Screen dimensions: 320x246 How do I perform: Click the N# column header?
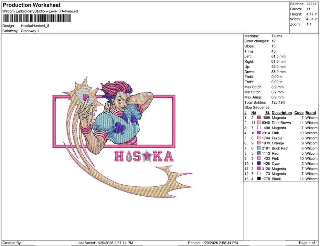click(254, 112)
